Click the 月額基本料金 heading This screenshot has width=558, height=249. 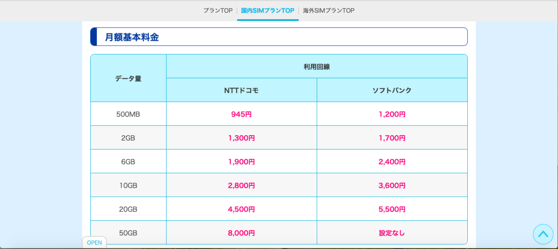(x=279, y=37)
